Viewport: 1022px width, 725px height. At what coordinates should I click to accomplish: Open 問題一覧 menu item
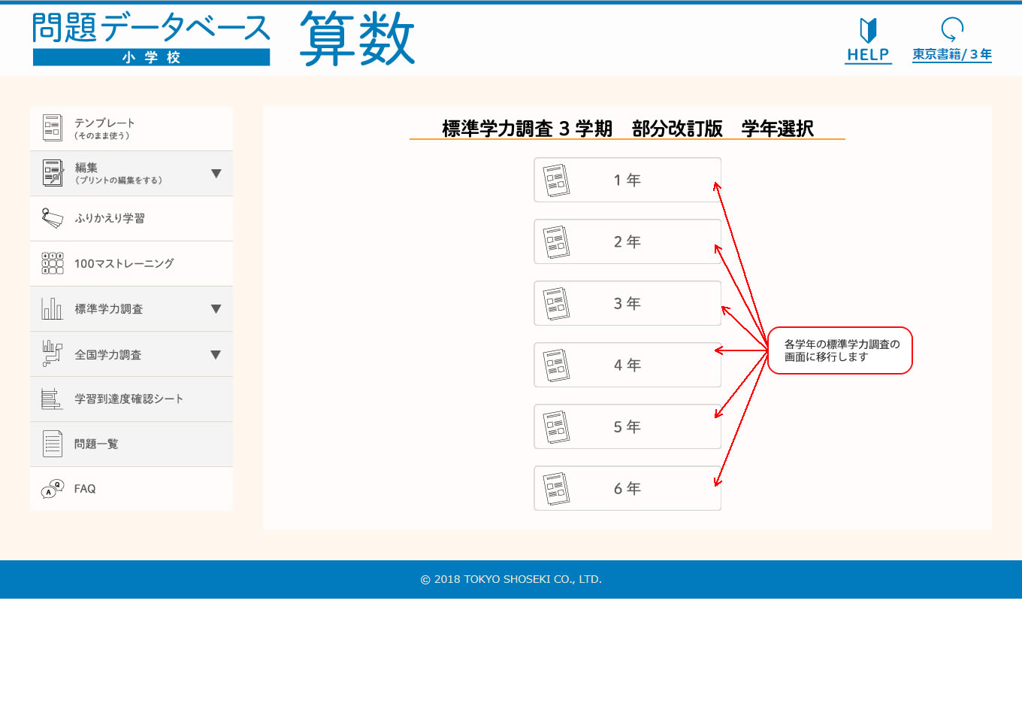(132, 444)
